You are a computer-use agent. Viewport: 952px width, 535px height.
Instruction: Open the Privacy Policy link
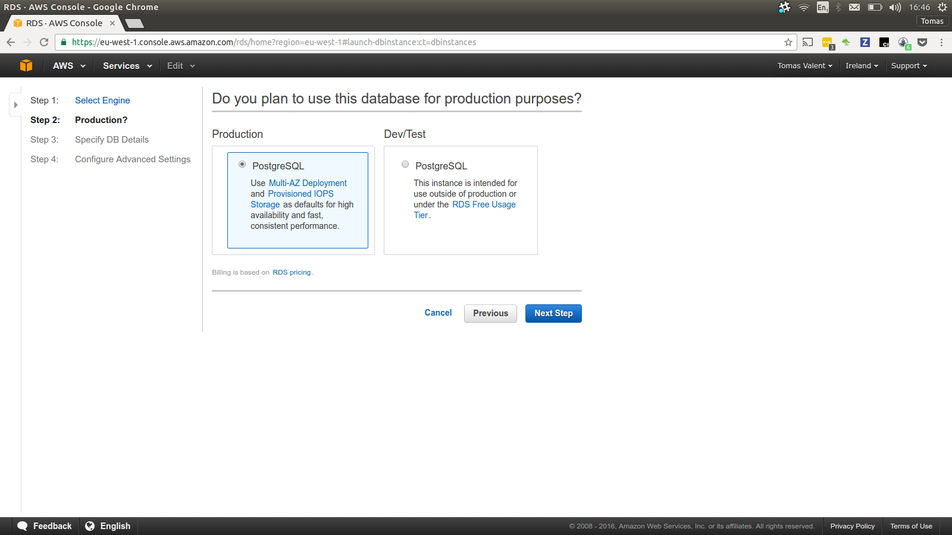click(x=853, y=526)
